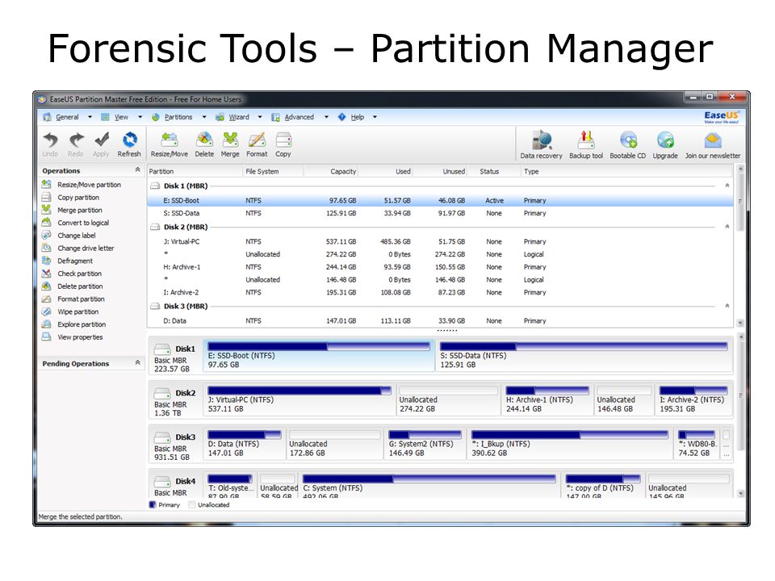Select E: SSD-Boot block in disk map

point(319,356)
